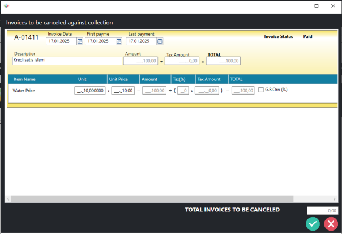Click the Description field with Kredi satis islemi
342x234 pixels.
[x=67, y=61]
